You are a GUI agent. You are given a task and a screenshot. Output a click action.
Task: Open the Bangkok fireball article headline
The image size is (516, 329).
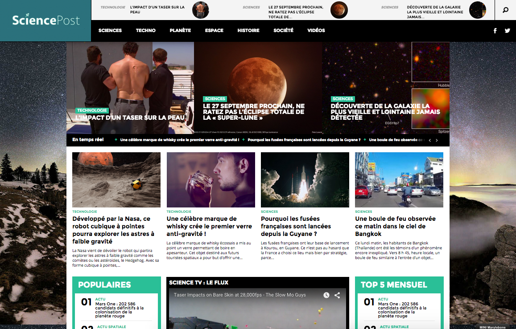click(x=395, y=226)
